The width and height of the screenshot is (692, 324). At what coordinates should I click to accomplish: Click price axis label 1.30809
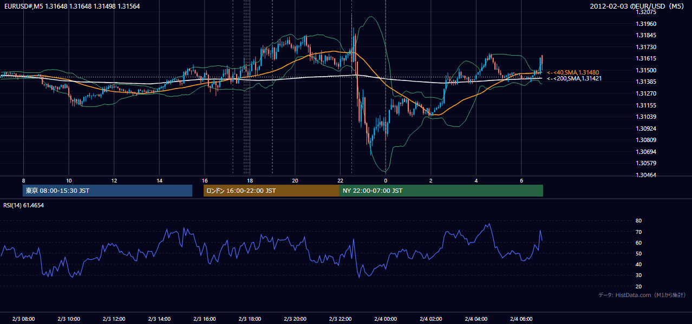(x=646, y=140)
